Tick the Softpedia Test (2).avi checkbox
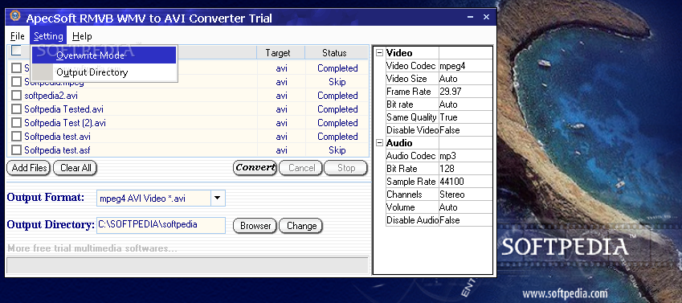Screen dimensions: 682x303 [x=17, y=123]
